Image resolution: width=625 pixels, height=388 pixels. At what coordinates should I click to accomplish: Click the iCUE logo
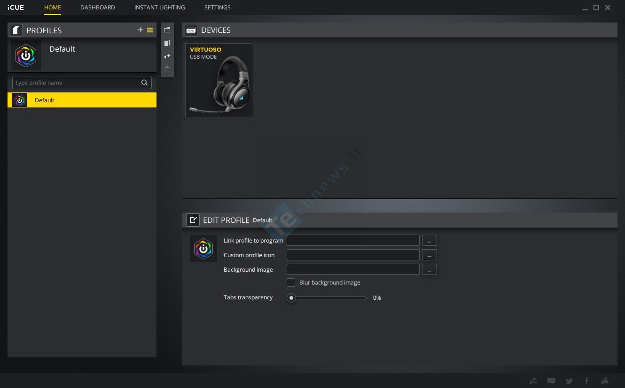point(16,8)
